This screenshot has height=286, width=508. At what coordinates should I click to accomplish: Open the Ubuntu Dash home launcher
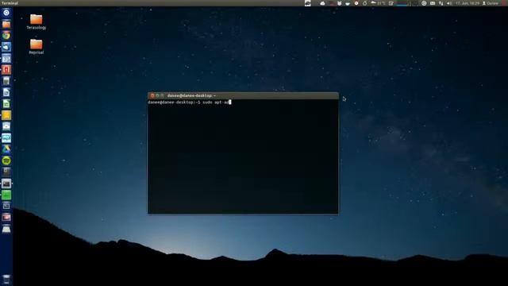(6, 13)
